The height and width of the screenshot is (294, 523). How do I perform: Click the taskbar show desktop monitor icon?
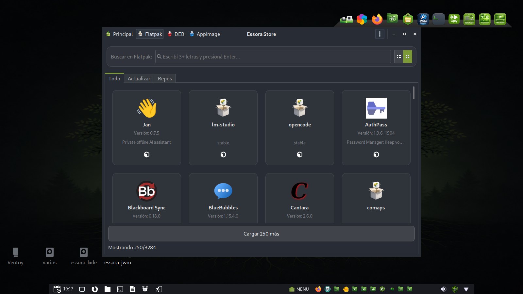click(82, 289)
